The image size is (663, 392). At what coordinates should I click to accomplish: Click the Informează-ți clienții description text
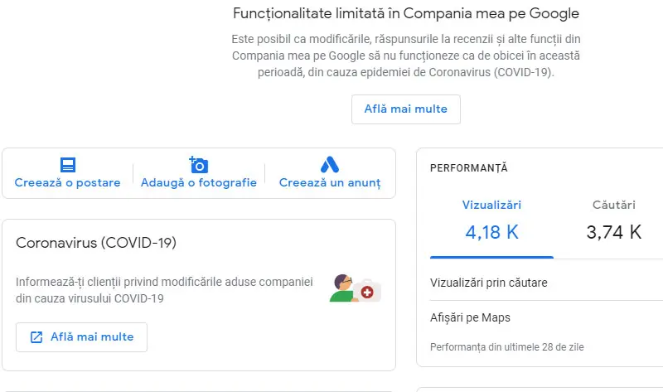coord(164,290)
